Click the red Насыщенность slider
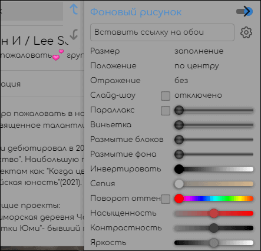The height and width of the screenshot is (251, 261). pos(214,213)
